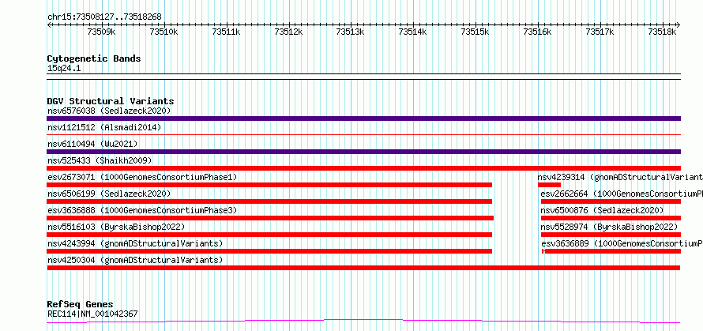
Task: Click the magenta REC114 gene track line
Action: pyautogui.click(x=363, y=321)
